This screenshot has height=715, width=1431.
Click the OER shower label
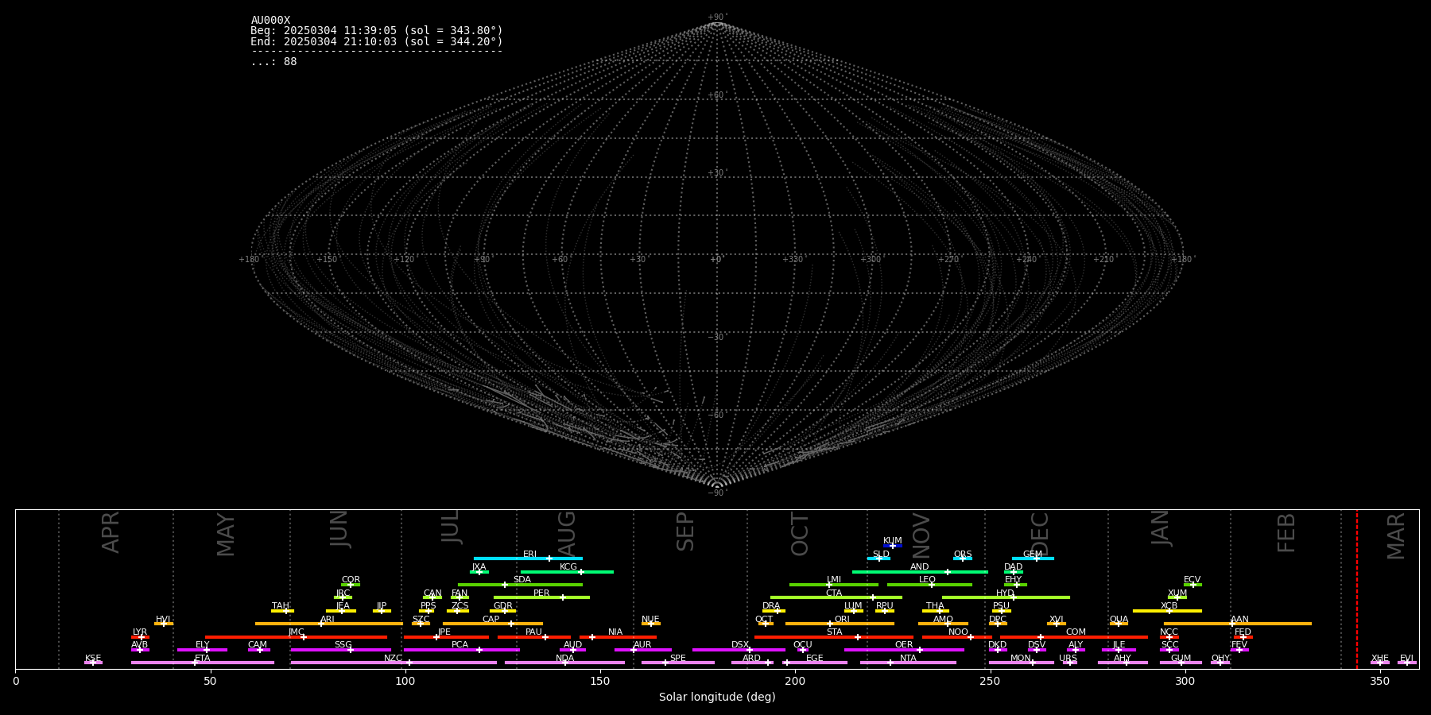click(904, 645)
